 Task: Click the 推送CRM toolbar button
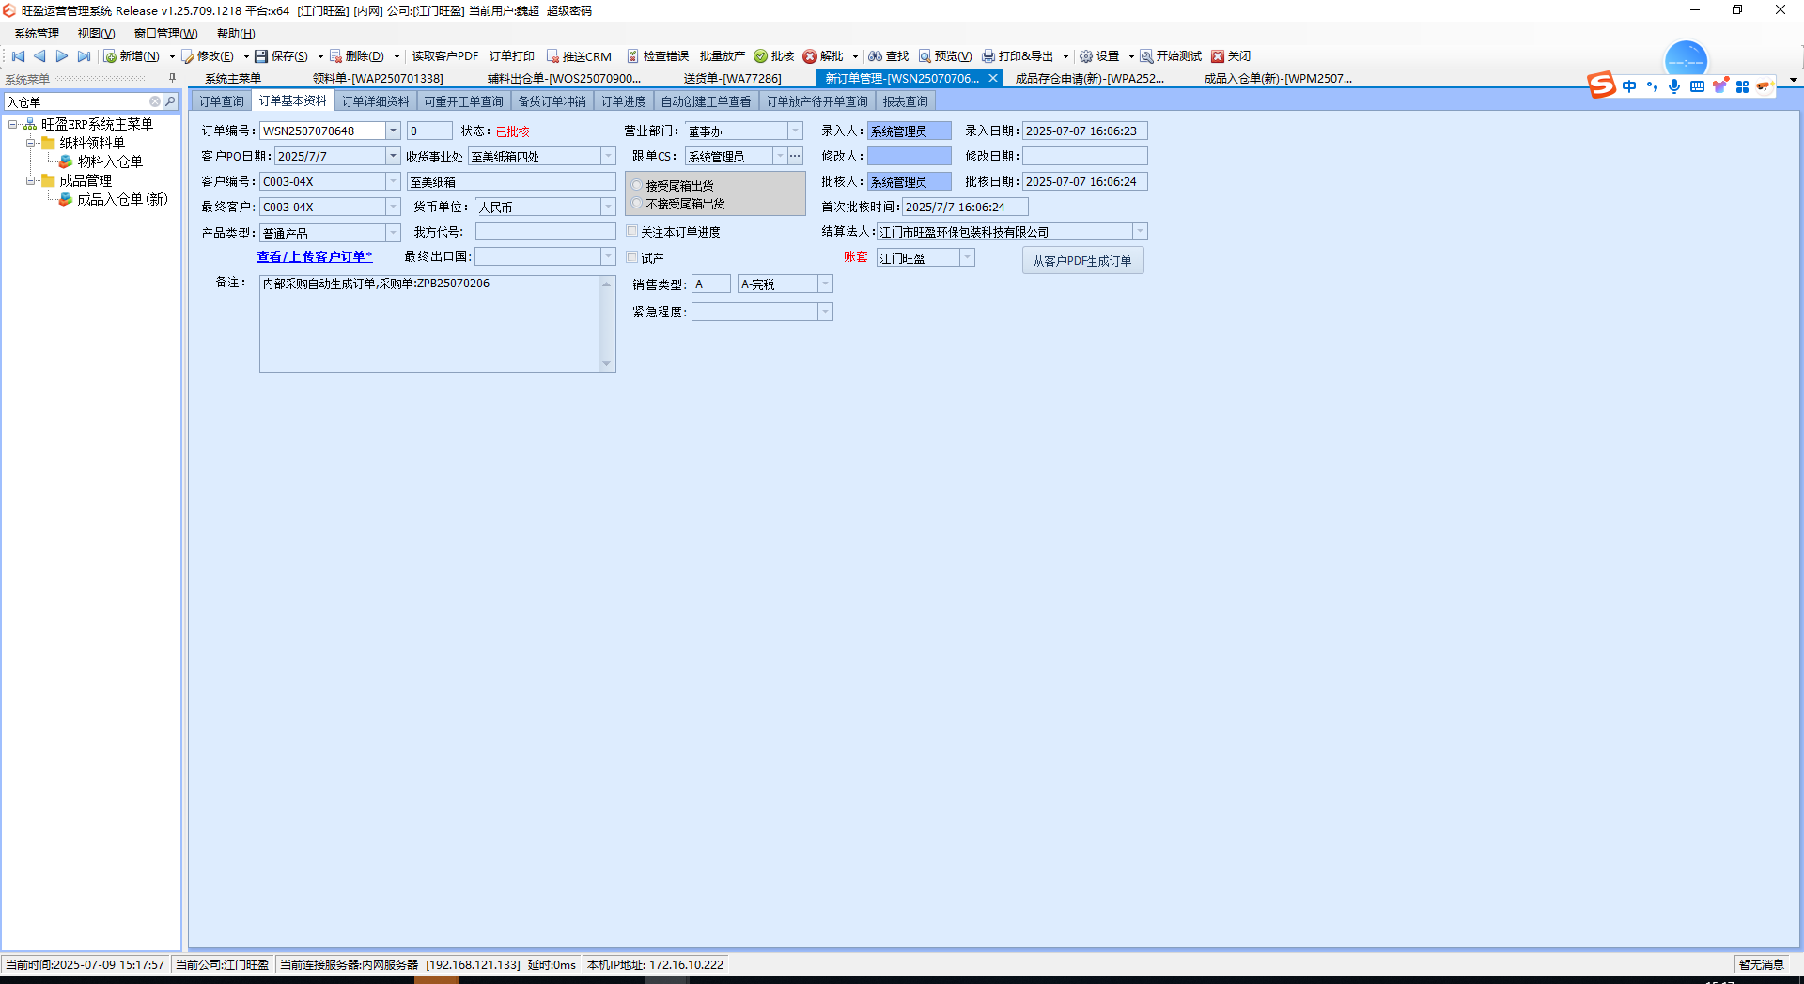579,56
